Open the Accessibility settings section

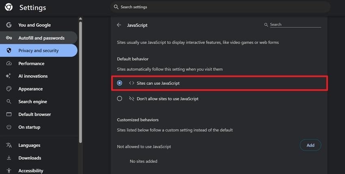[30, 171]
